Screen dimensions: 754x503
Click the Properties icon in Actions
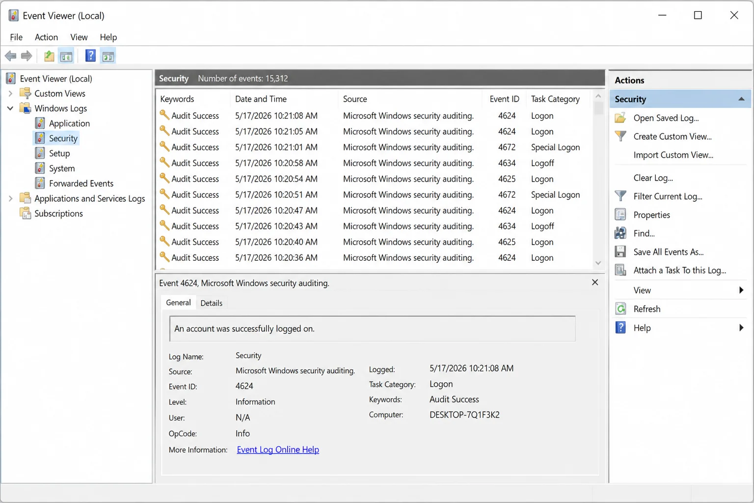(x=620, y=215)
